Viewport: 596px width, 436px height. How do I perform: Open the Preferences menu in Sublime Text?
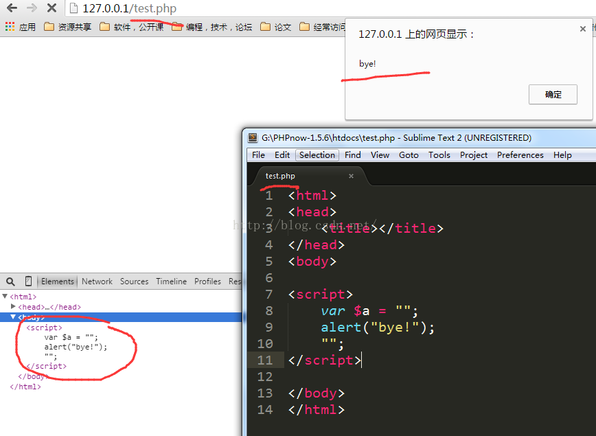pyautogui.click(x=520, y=155)
